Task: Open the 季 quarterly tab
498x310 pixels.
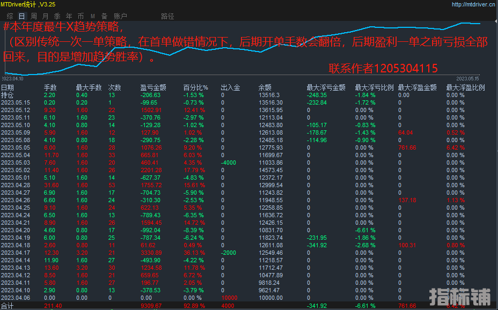Action: coord(57,16)
